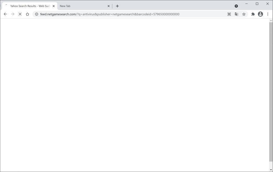Close the Yahoo Search Results tab
Image resolution: width=273 pixels, height=172 pixels.
(54, 6)
